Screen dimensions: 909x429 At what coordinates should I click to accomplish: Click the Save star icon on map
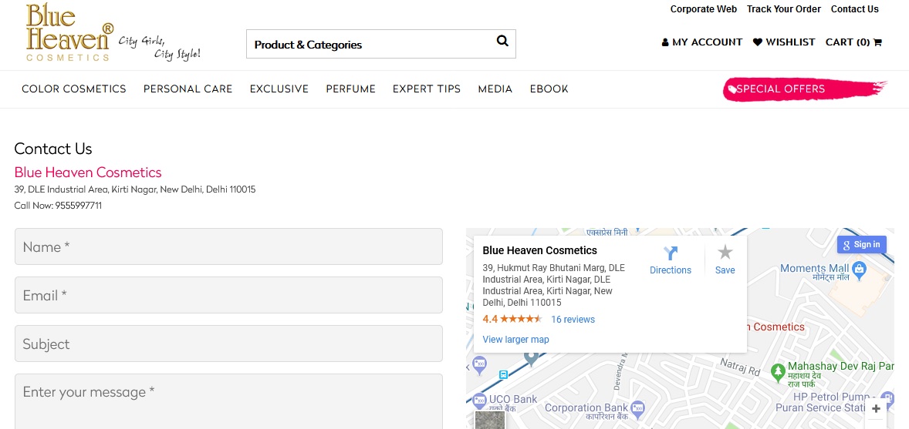[x=725, y=253]
